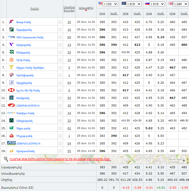Toggle favorite star for ԱրարատԲանկ row 18
The image size is (189, 191).
(x=60, y=151)
